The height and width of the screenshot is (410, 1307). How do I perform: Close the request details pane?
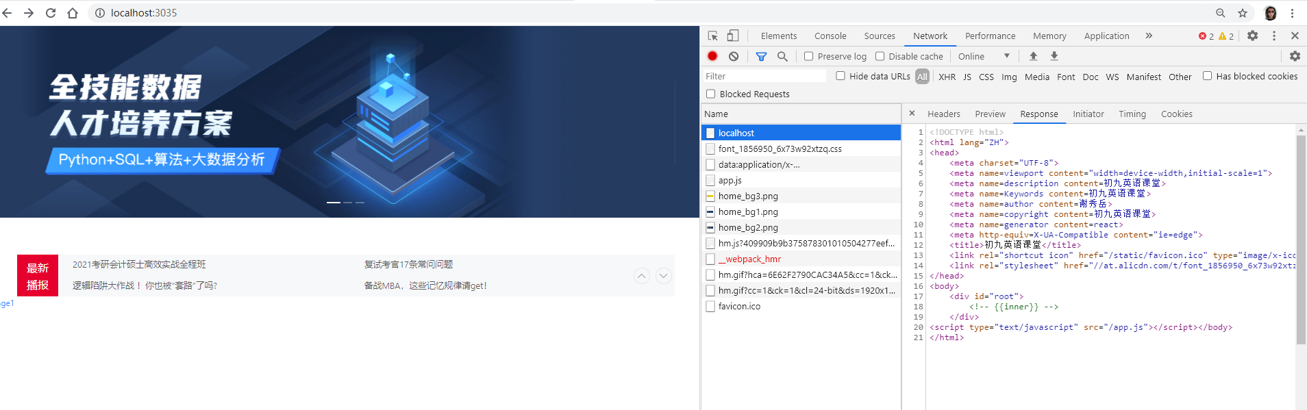[x=912, y=114]
